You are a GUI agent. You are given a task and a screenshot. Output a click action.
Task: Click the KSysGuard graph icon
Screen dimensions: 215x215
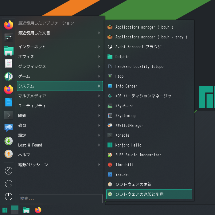[110, 106]
